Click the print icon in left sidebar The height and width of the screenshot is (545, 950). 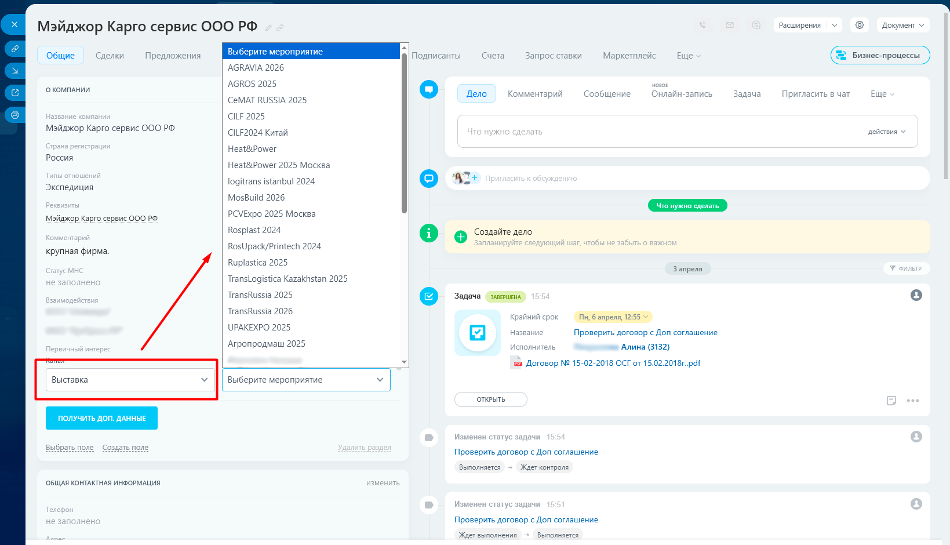(15, 115)
